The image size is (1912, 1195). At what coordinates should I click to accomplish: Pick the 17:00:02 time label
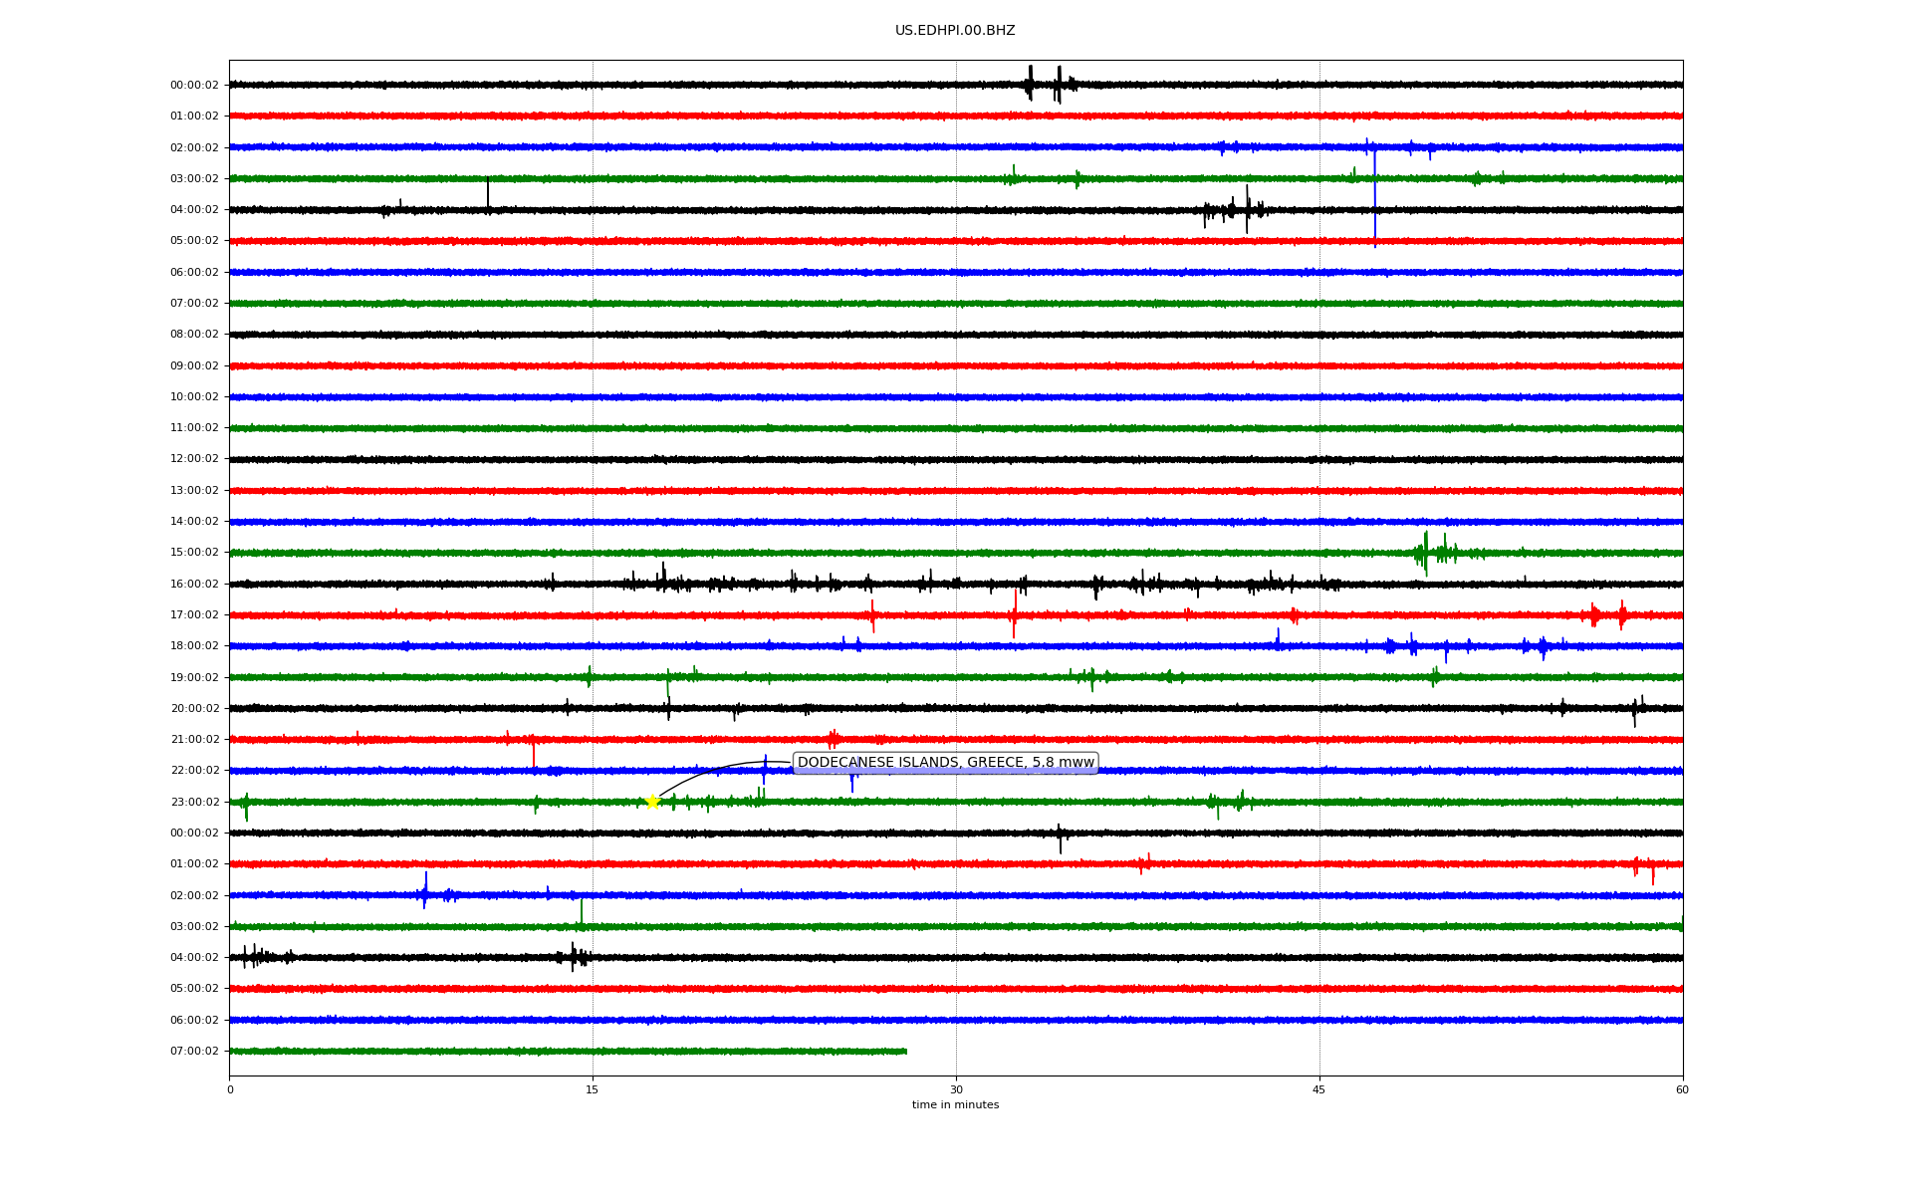(x=194, y=615)
